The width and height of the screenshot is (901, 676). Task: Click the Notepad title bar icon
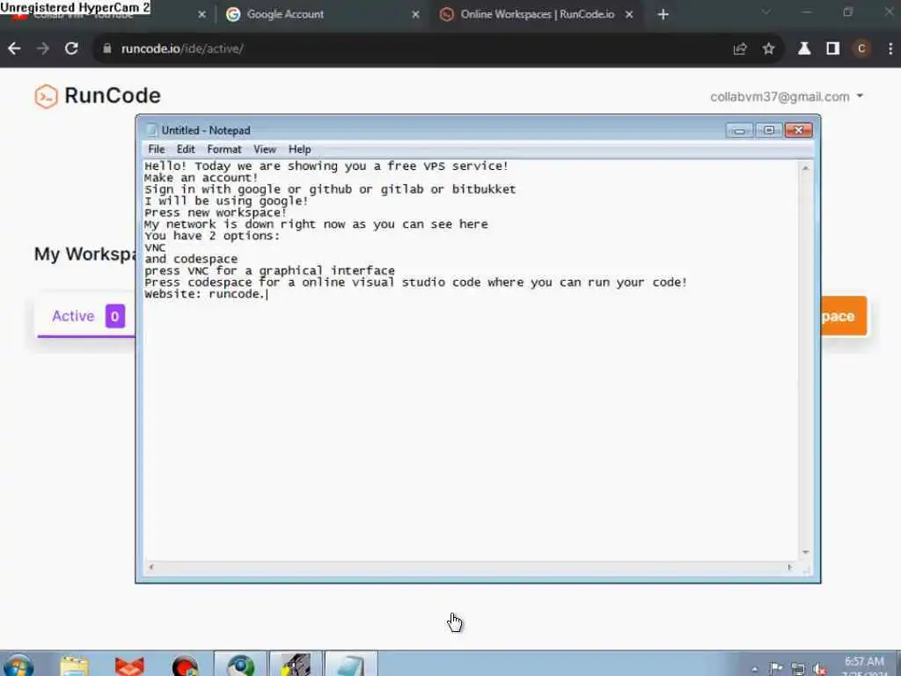click(151, 130)
